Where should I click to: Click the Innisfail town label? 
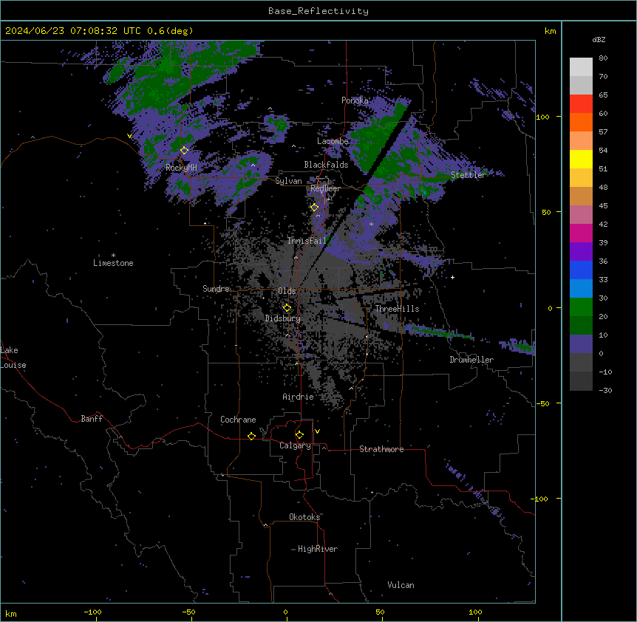pos(307,241)
